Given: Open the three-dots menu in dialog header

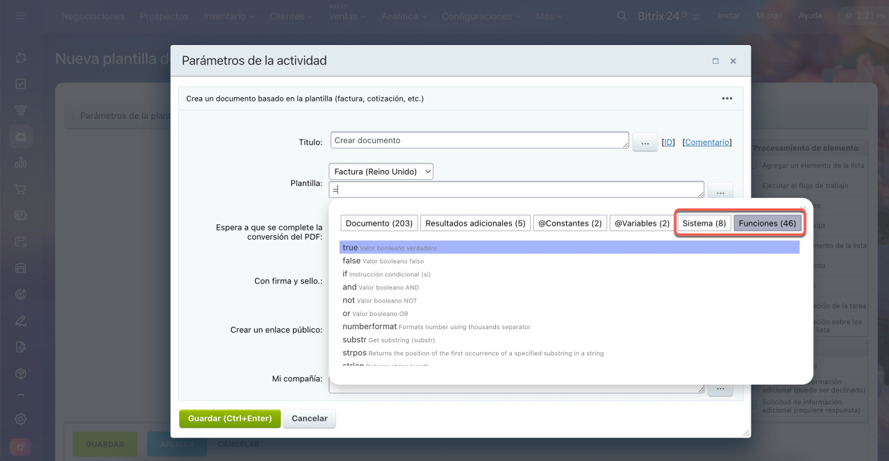Looking at the screenshot, I should coord(726,99).
